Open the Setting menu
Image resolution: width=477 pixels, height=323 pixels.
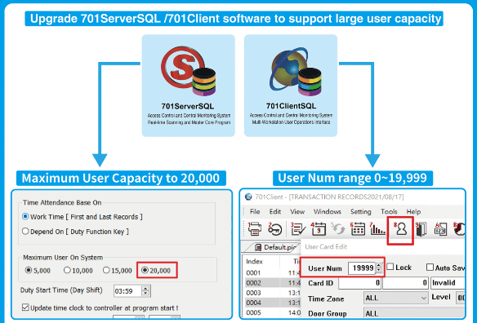coord(361,211)
